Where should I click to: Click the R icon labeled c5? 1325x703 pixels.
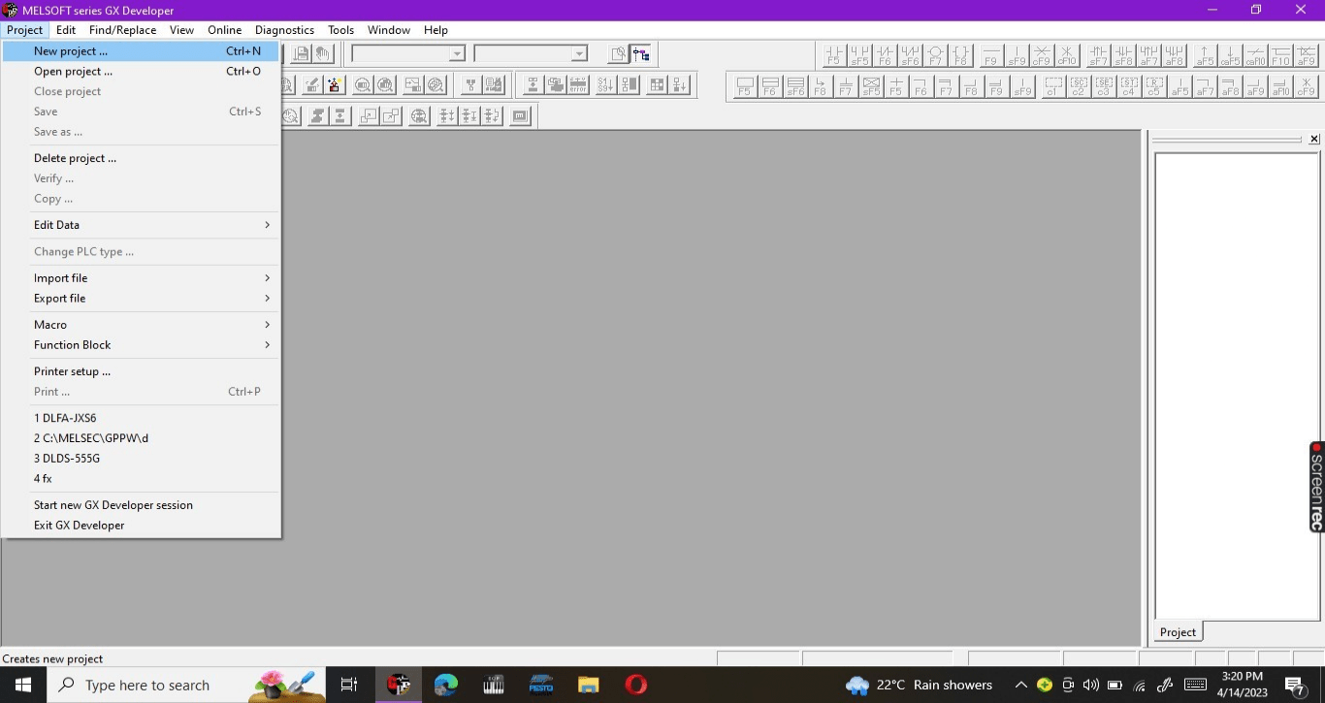click(1153, 86)
